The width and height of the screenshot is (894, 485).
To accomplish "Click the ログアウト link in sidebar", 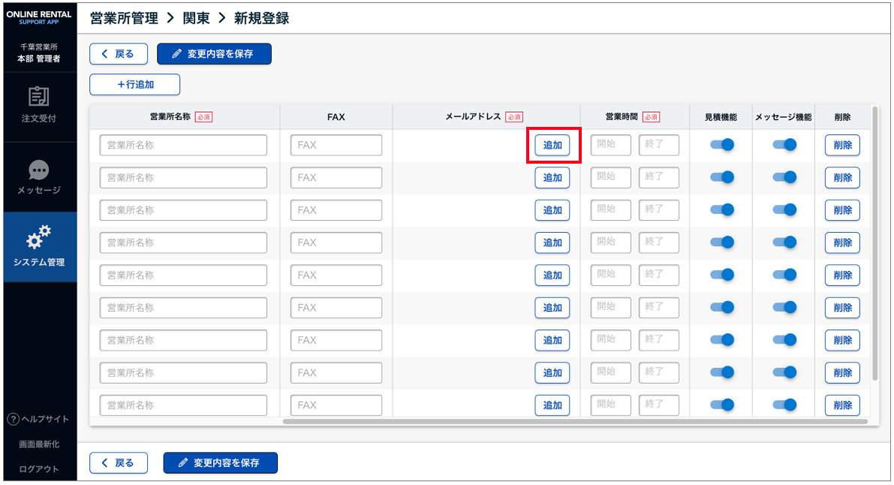I will tap(38, 469).
